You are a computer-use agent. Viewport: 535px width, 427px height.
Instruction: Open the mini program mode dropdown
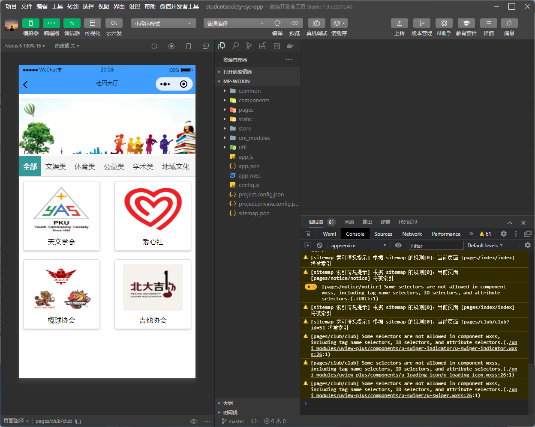coord(163,24)
